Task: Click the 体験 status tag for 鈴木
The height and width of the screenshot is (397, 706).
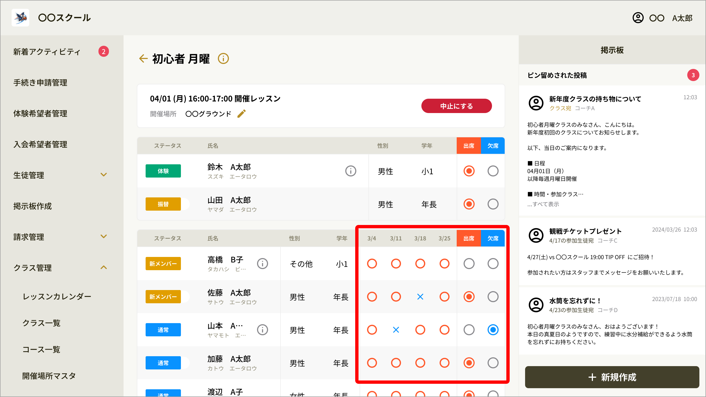Action: [x=163, y=171]
